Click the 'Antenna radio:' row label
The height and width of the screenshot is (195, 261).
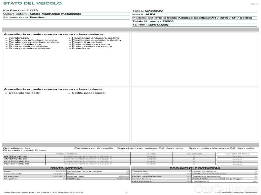(75, 176)
